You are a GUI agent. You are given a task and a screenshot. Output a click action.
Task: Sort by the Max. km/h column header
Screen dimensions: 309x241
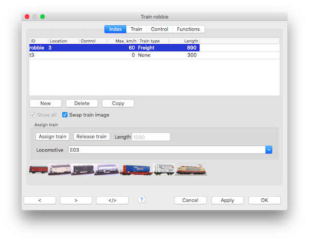122,41
